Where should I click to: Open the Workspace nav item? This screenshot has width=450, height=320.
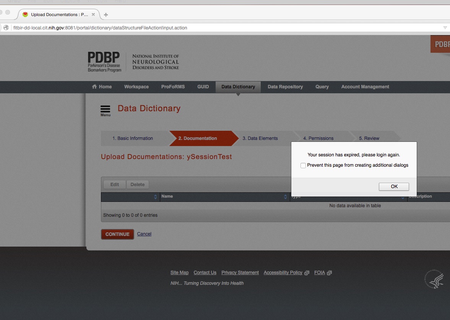point(136,87)
